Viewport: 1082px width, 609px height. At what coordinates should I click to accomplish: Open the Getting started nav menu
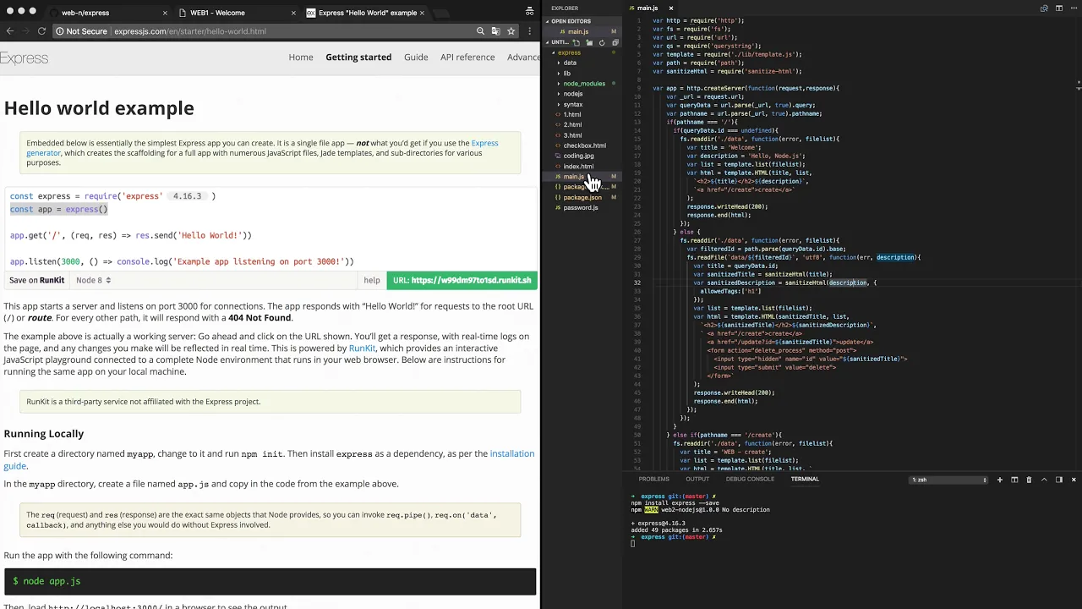[358, 58]
